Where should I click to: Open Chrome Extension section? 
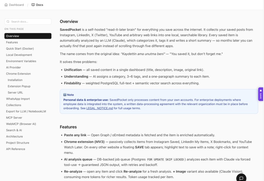point(18,74)
